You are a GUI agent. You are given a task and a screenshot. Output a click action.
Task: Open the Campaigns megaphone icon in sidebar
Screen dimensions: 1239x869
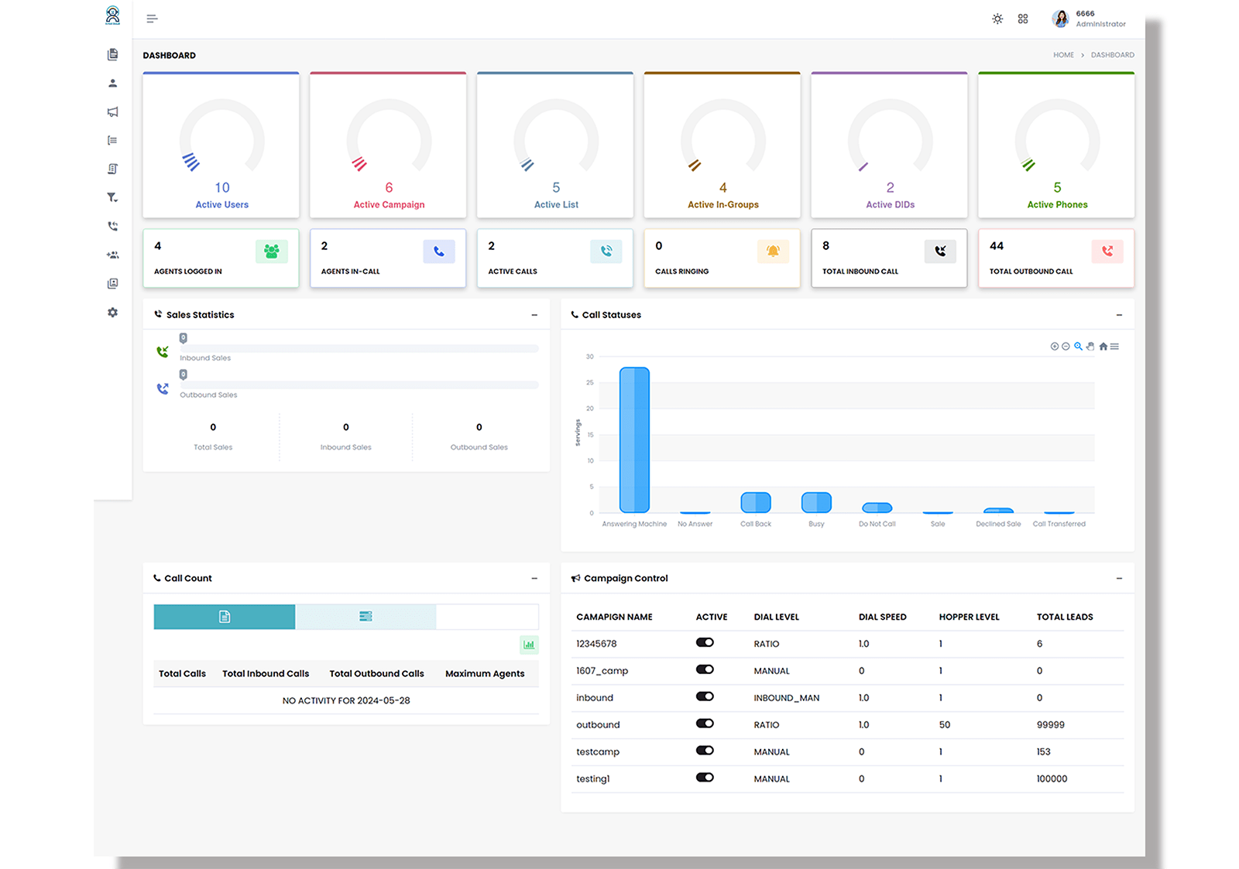(113, 112)
